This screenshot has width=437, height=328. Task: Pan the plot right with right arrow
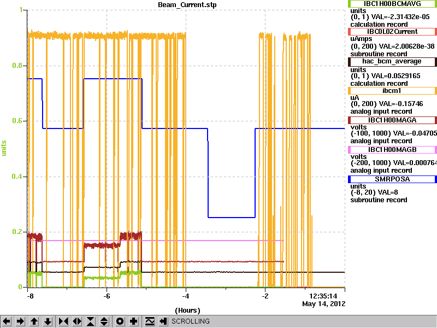[x=20, y=321]
